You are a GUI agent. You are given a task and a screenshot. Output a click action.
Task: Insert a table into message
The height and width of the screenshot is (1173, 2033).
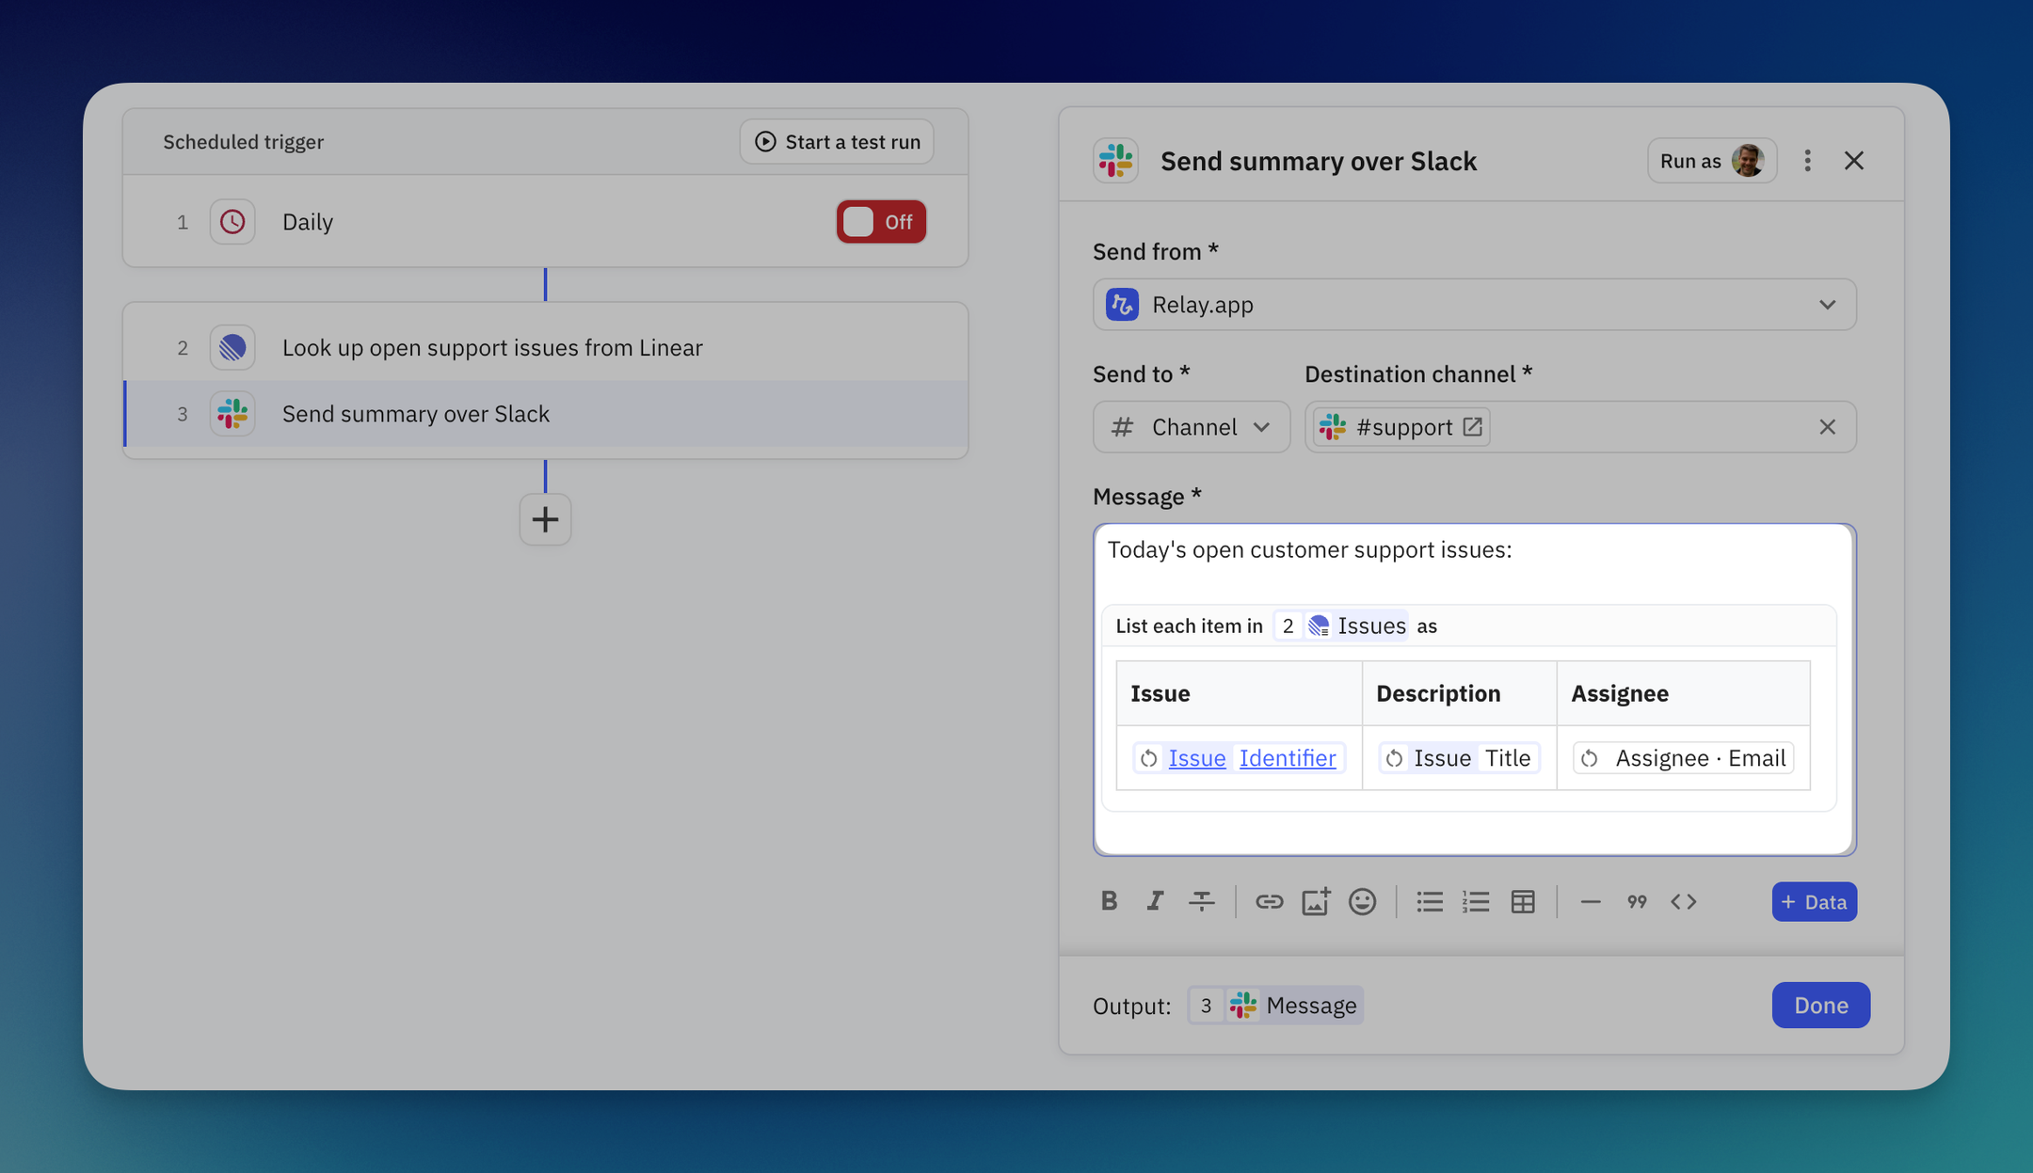click(1522, 901)
